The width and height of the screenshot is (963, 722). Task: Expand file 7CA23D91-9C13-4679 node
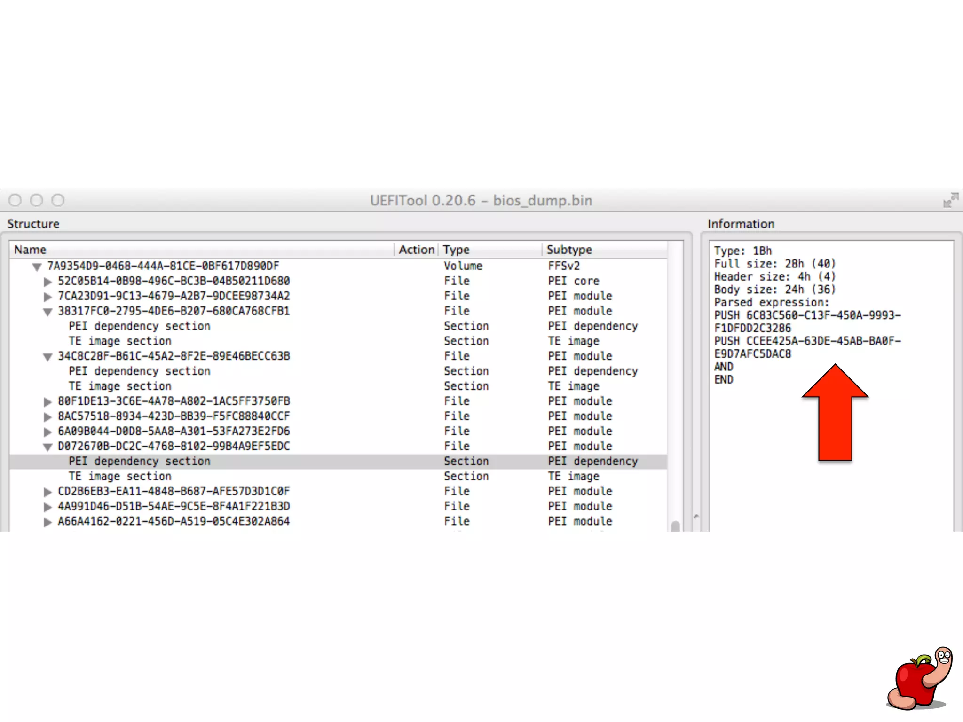[x=47, y=297]
